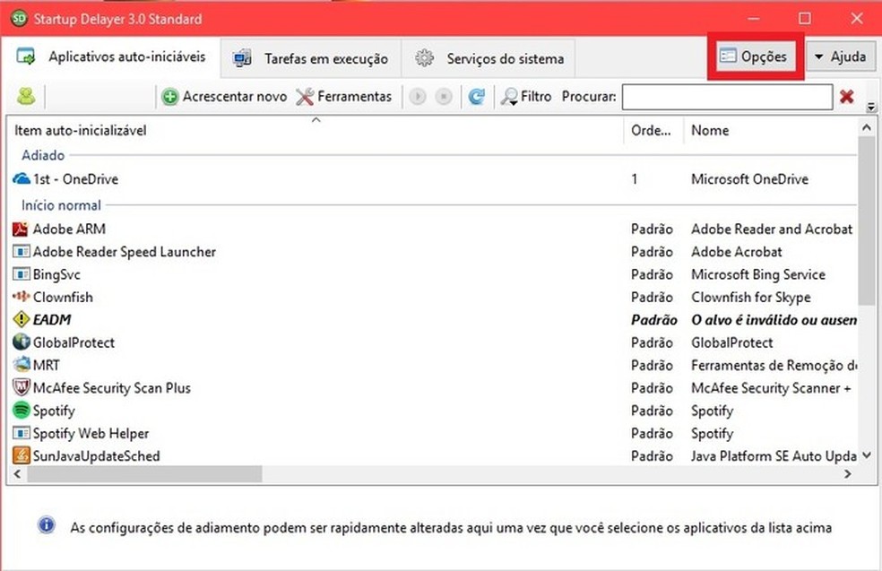Click the Microsoft Bing Service name cell

[x=758, y=274]
